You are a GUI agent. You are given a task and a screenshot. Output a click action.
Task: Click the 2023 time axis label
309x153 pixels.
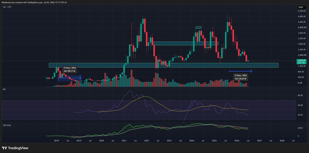click(x=169, y=141)
